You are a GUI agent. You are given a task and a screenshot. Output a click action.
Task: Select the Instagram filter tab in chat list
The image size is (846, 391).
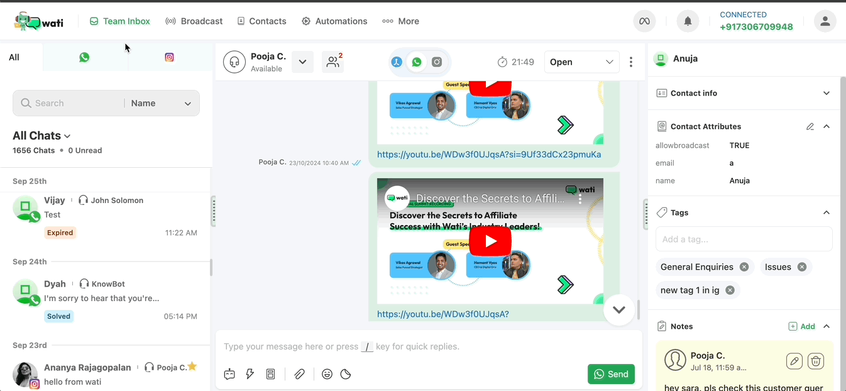click(x=169, y=57)
